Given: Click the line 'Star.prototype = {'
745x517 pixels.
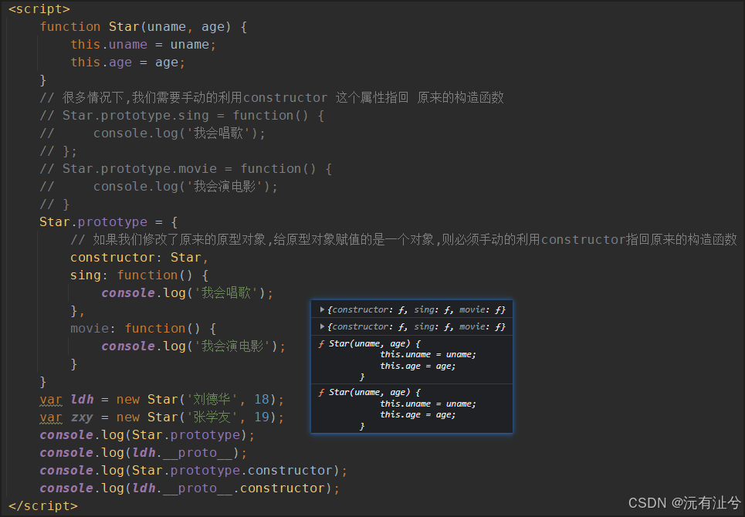Looking at the screenshot, I should [x=109, y=221].
